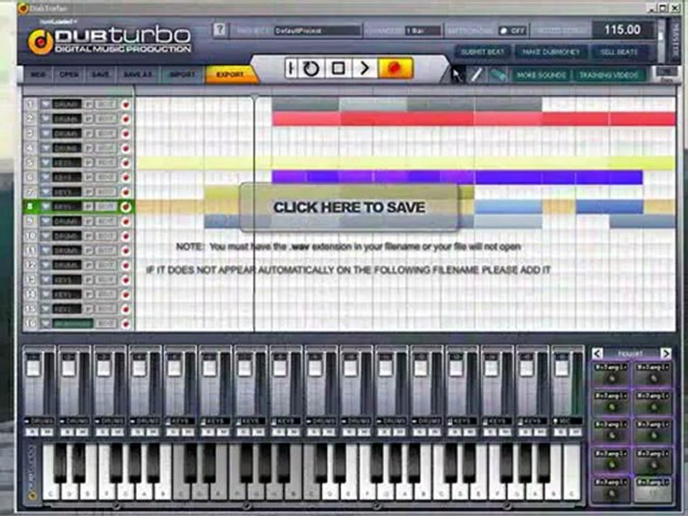Screen dimensions: 688x516
Task: Click the EDIT button on track 4
Action: [x=106, y=148]
